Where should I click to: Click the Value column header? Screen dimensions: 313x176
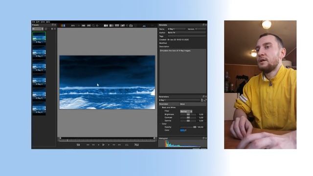[x=193, y=104]
